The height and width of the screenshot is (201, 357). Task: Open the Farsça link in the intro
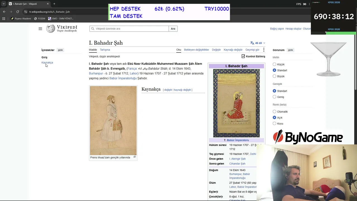click(132, 69)
